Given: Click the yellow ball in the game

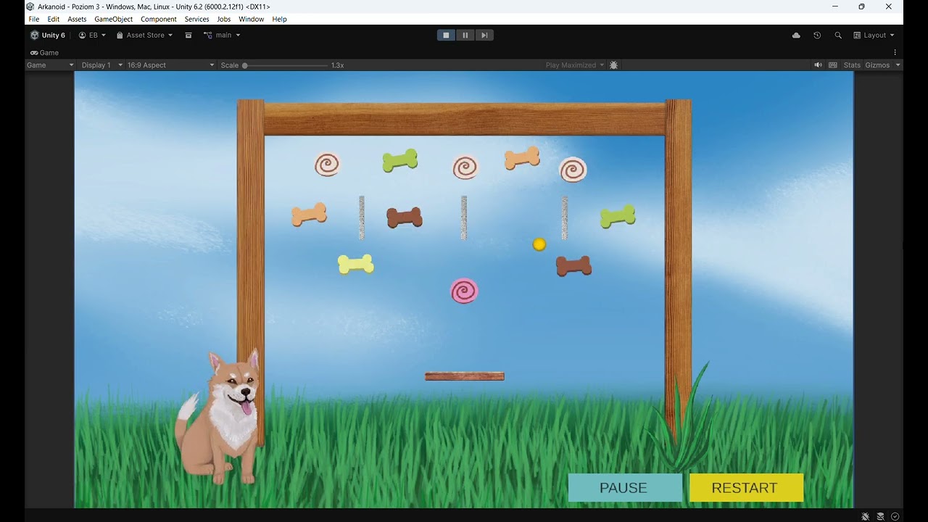Looking at the screenshot, I should point(539,245).
